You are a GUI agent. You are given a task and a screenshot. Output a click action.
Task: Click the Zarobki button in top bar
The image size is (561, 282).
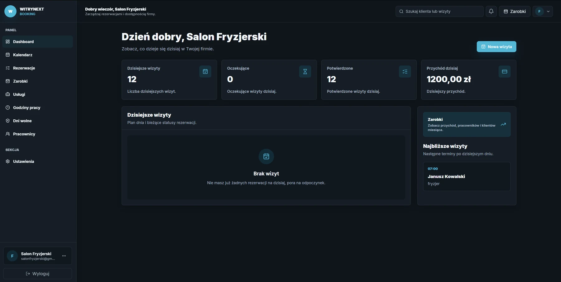pos(515,11)
